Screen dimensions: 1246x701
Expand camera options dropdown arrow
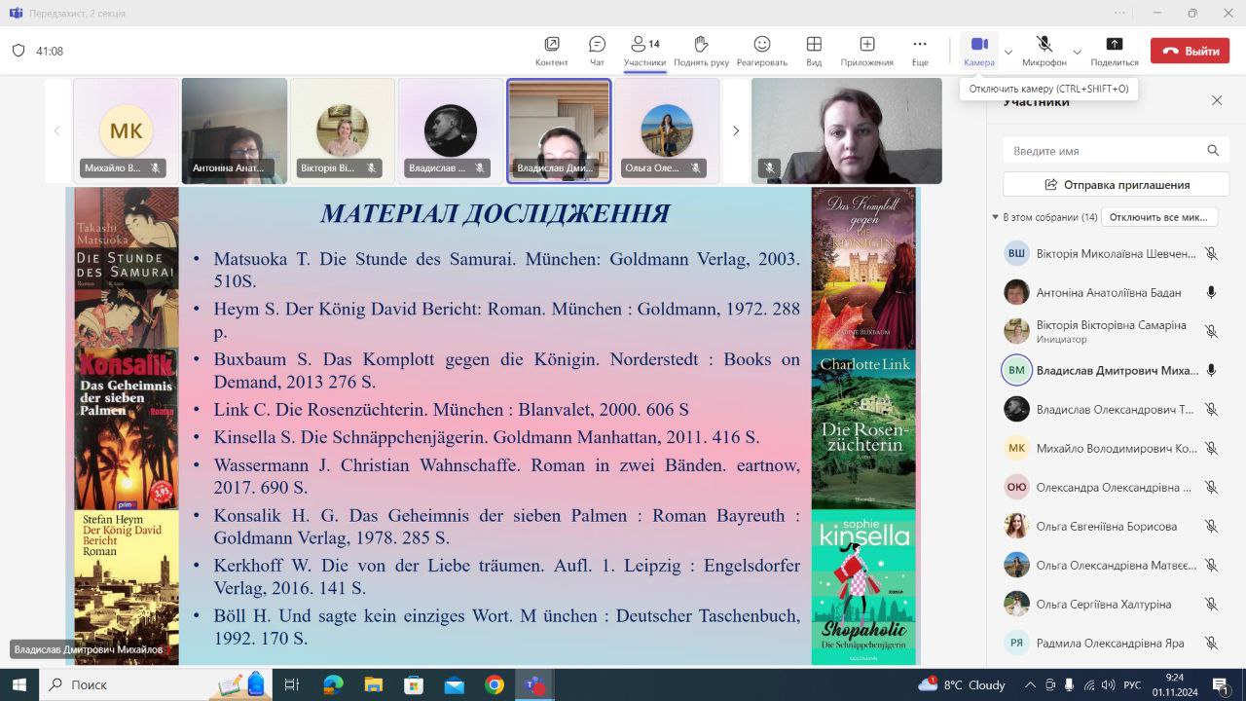click(x=1008, y=52)
